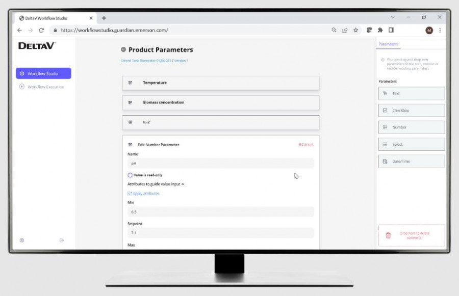Reload the browser page
The width and height of the screenshot is (459, 296).
[41, 30]
